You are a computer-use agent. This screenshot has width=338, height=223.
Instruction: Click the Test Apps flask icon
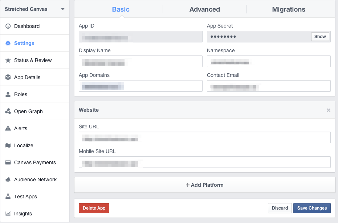8,197
